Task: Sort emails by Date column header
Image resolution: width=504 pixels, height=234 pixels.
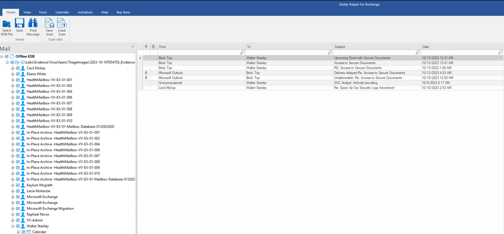Action: click(x=462, y=47)
